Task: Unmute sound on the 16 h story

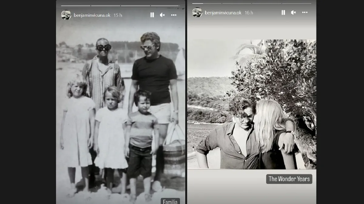Action: pyautogui.click(x=293, y=12)
